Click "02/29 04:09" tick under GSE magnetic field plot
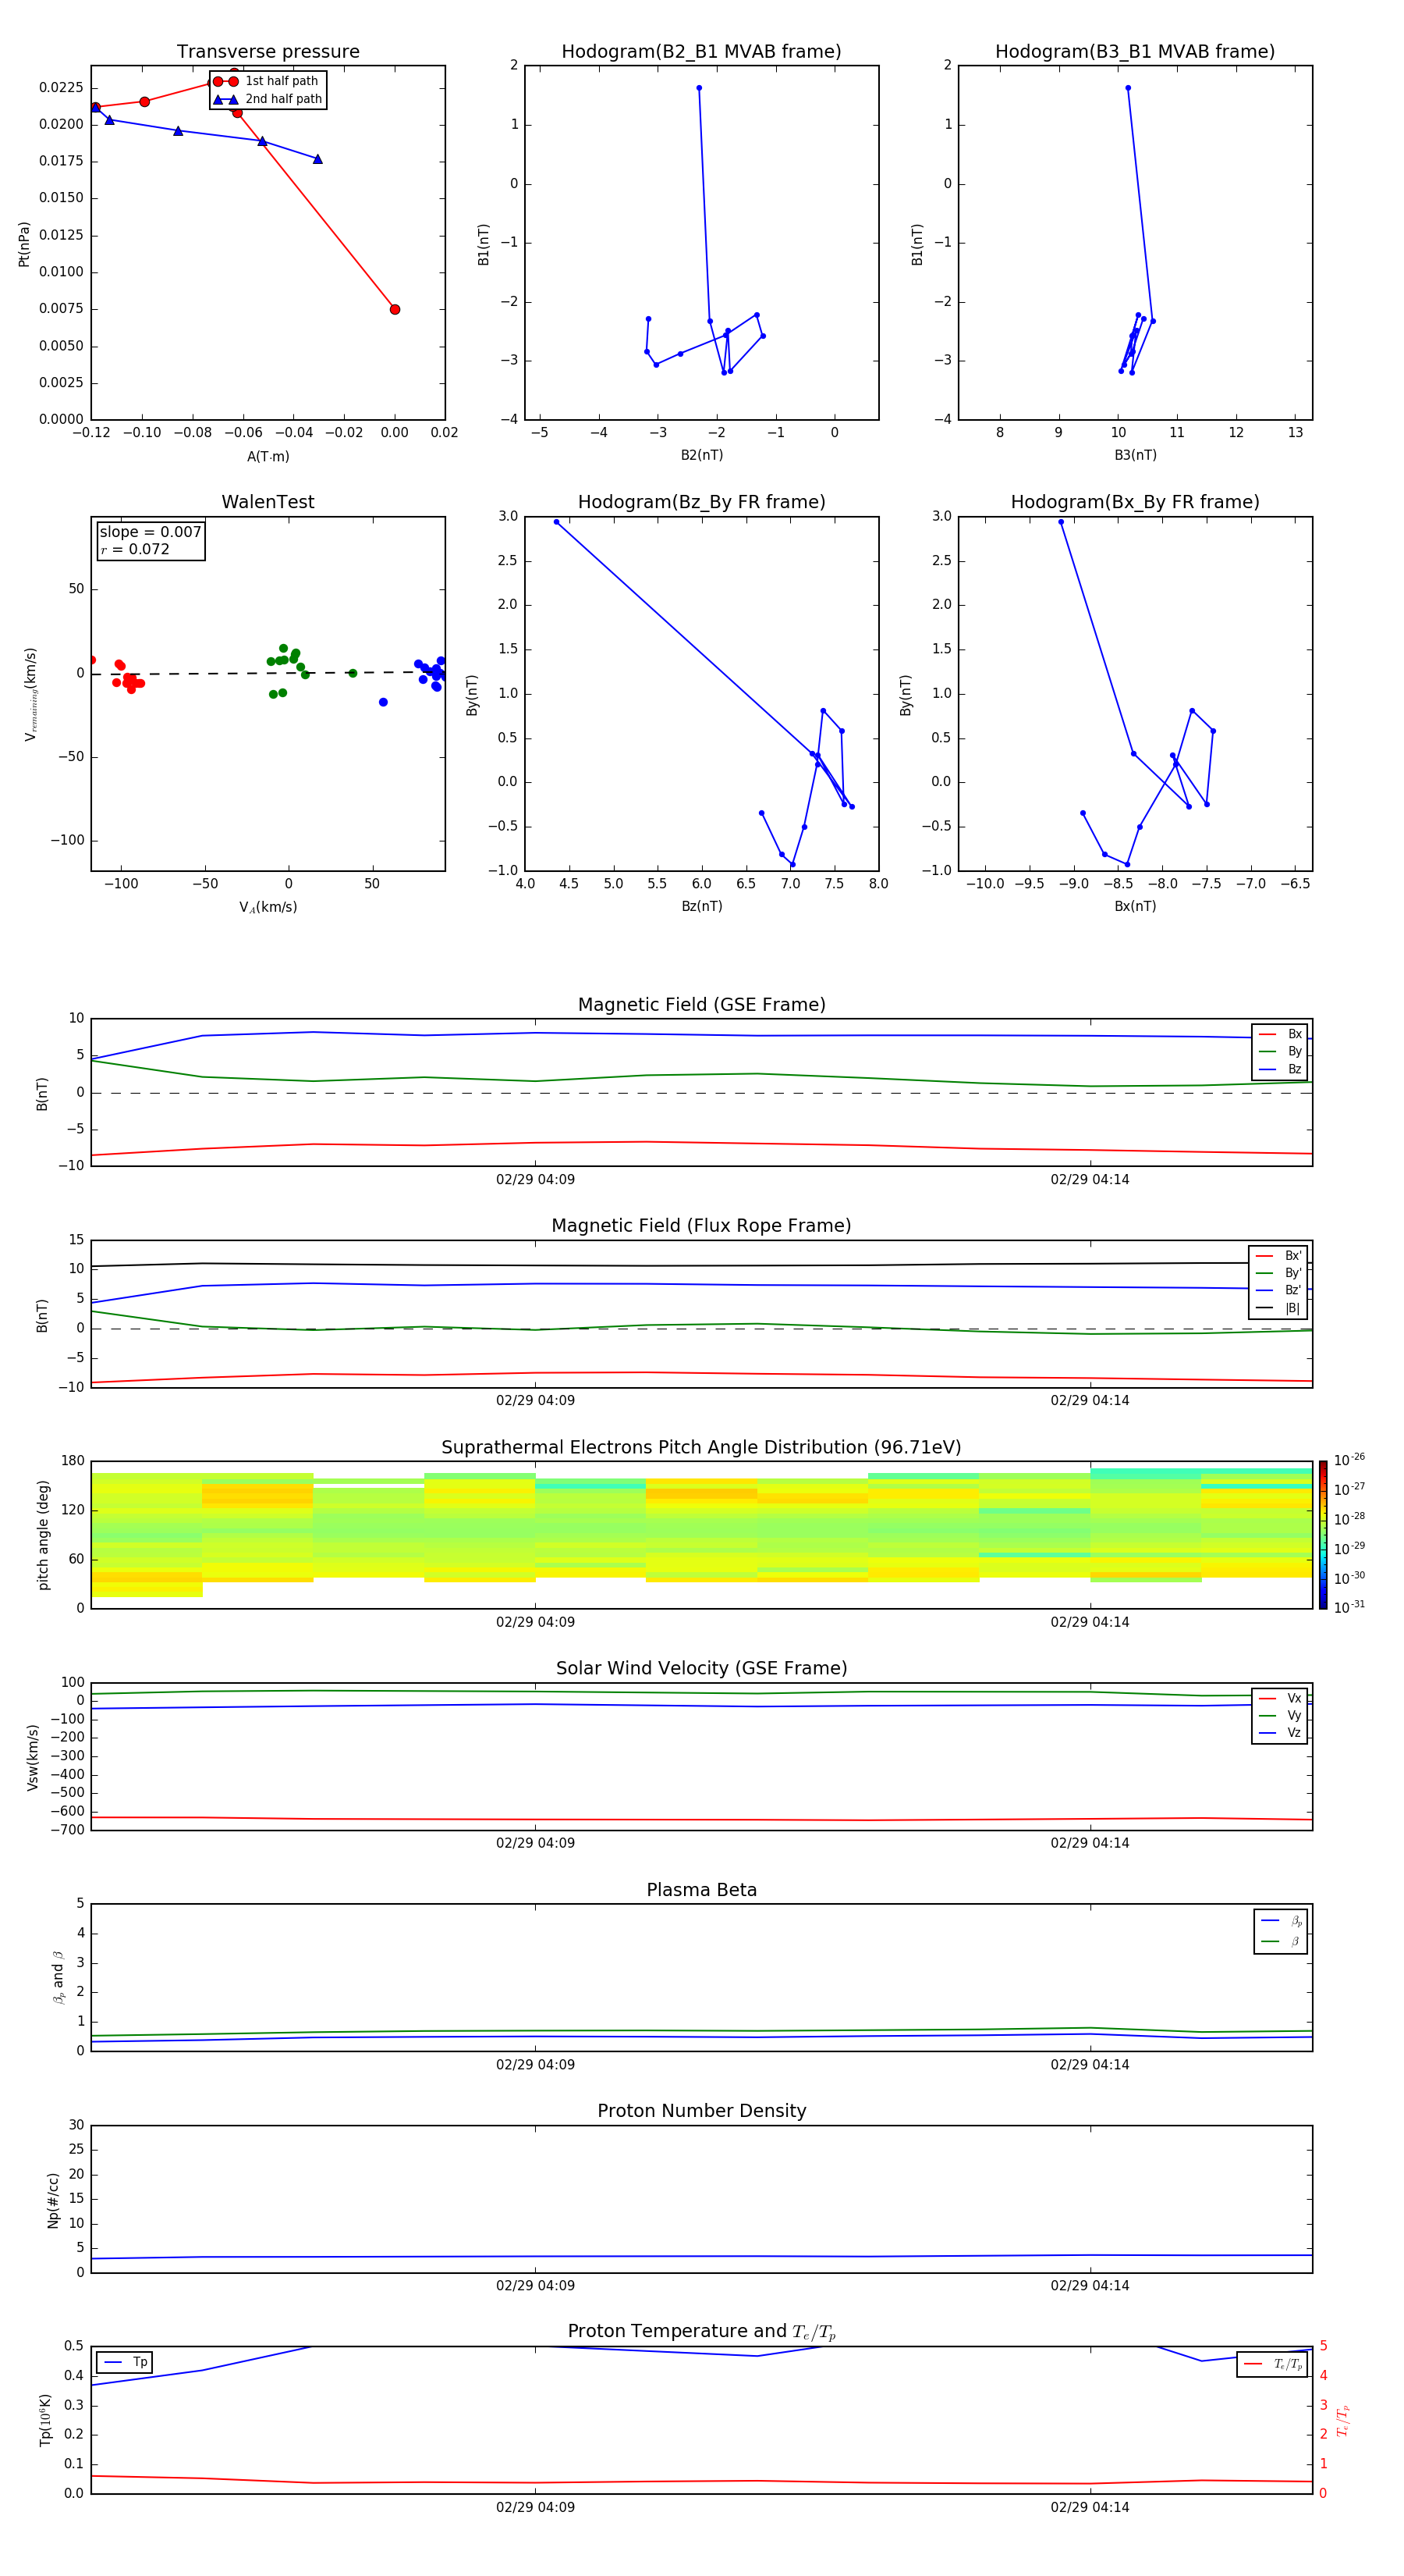The height and width of the screenshot is (2576, 1404). 534,1180
